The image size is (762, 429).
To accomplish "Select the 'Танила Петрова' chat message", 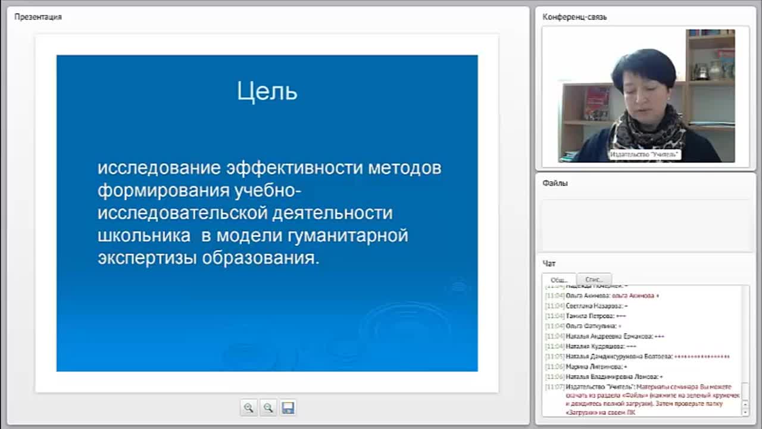I will point(586,316).
